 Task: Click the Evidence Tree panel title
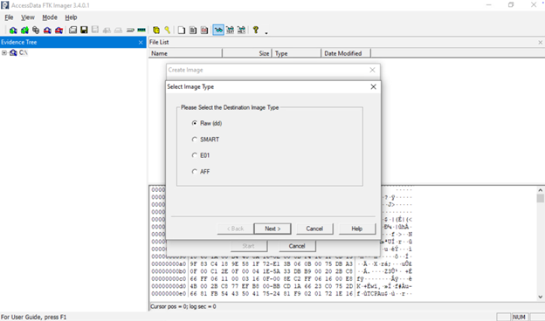[19, 43]
